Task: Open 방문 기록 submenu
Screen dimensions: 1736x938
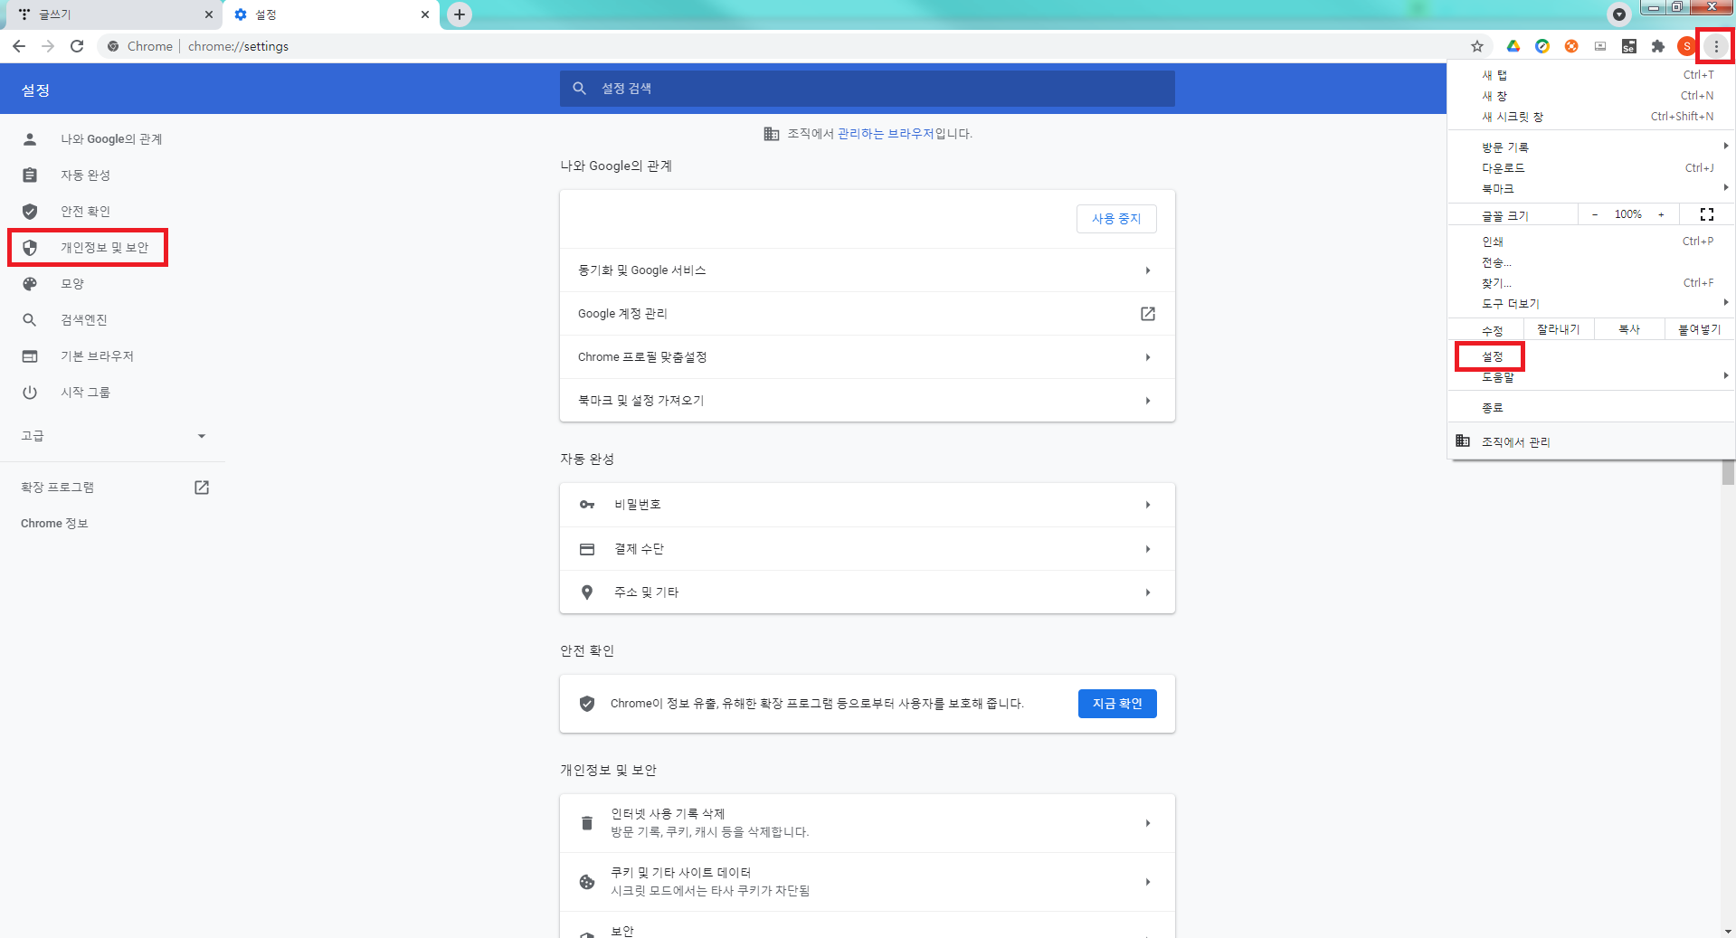Action: [x=1590, y=147]
